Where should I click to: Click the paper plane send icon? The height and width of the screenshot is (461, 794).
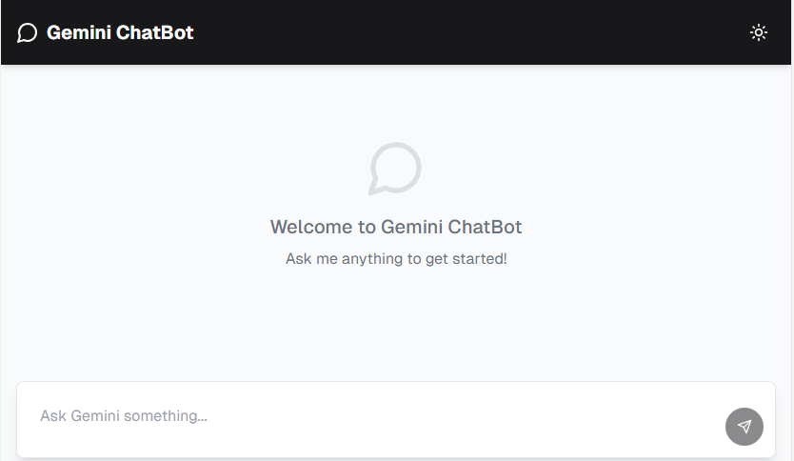[744, 427]
